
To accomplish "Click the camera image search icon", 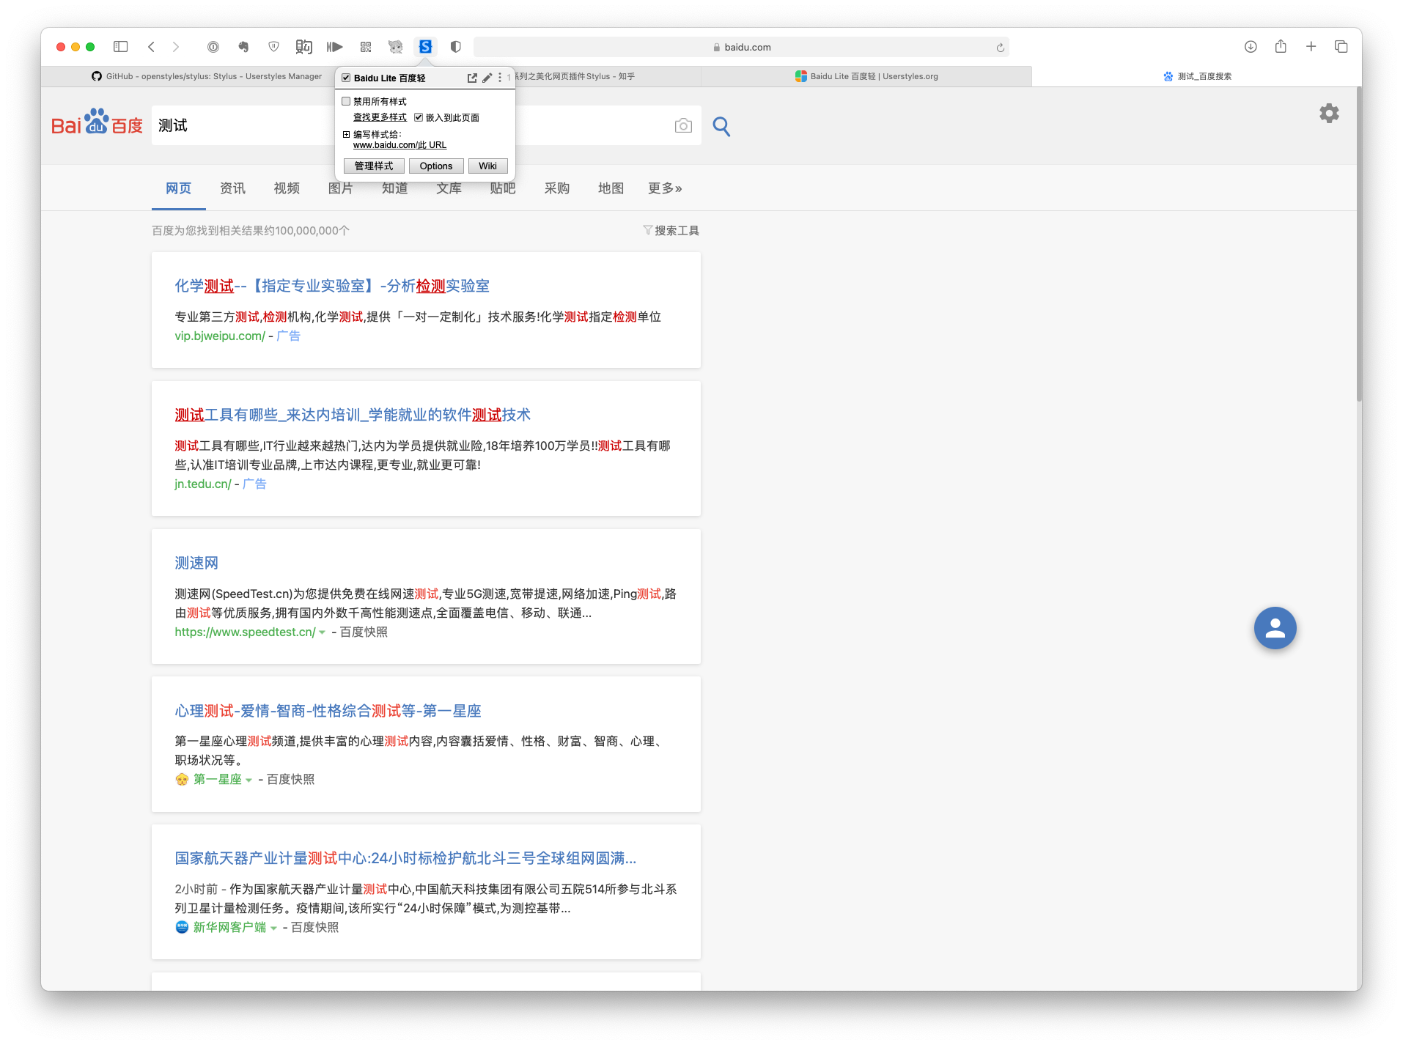I will tap(683, 126).
